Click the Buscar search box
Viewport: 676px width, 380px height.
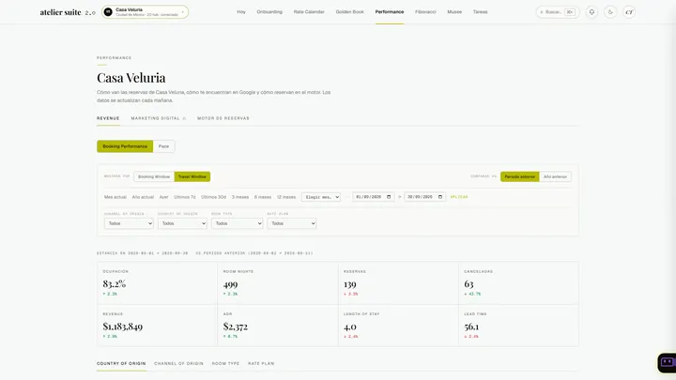[558, 12]
